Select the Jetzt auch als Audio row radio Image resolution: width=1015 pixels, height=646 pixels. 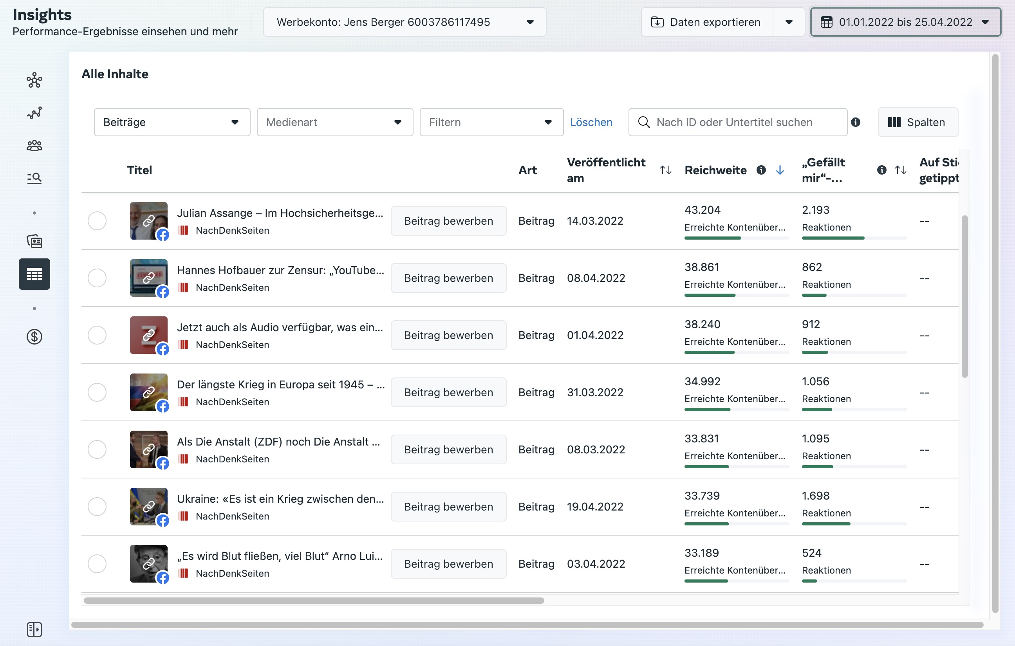[97, 335]
